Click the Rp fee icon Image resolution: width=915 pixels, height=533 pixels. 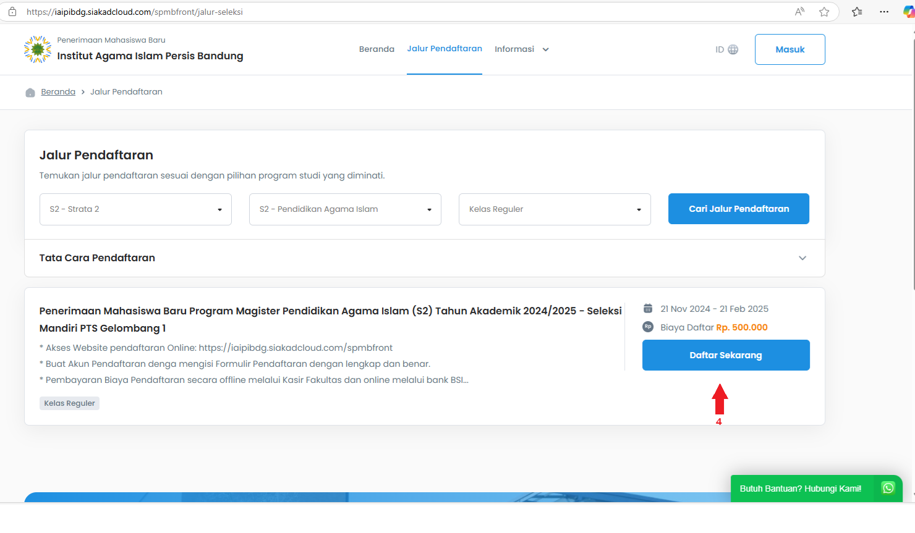(648, 327)
